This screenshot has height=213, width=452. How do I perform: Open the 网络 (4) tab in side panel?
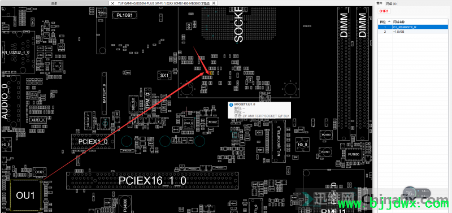[391, 3]
